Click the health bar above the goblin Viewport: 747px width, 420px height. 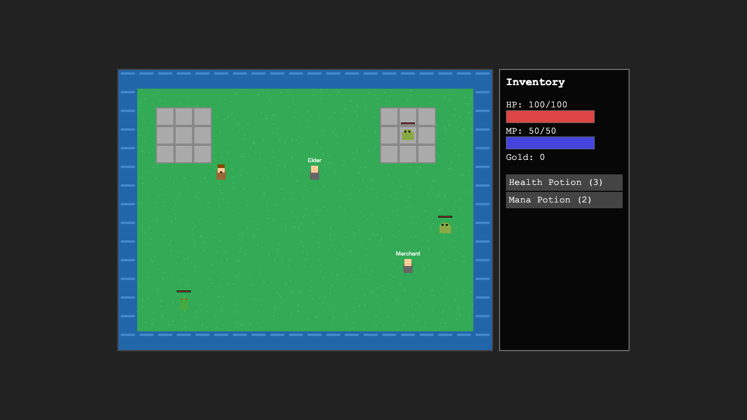[x=184, y=291]
